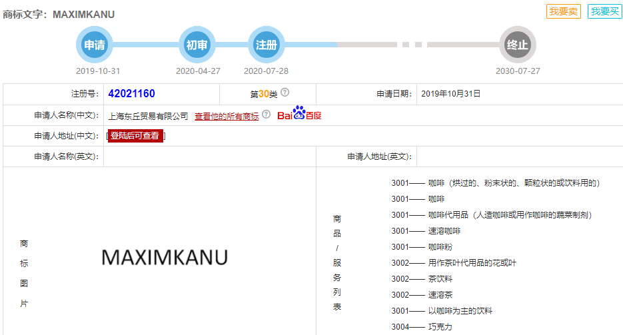Select the 初审 timeline stage circle
The width and height of the screenshot is (623, 335).
point(197,45)
